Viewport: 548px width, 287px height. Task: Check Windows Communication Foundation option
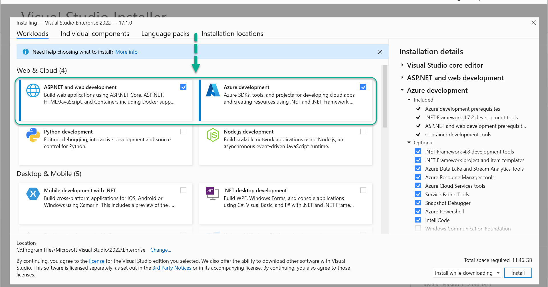[418, 229]
